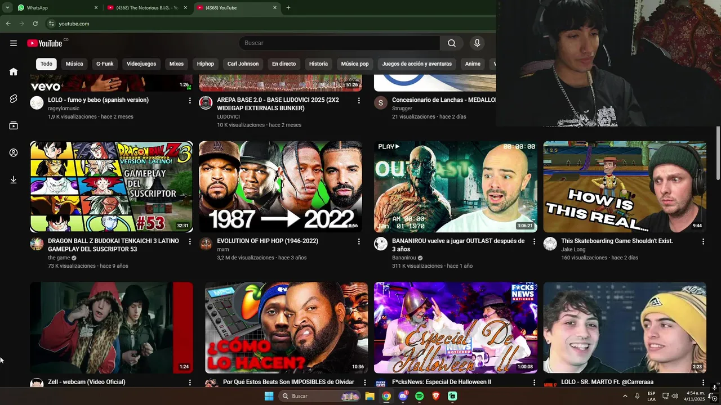Open Discord from the taskbar

pos(403,396)
